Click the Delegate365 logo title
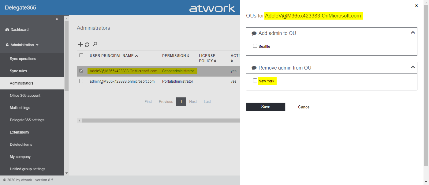This screenshot has width=429, height=185. click(x=21, y=8)
